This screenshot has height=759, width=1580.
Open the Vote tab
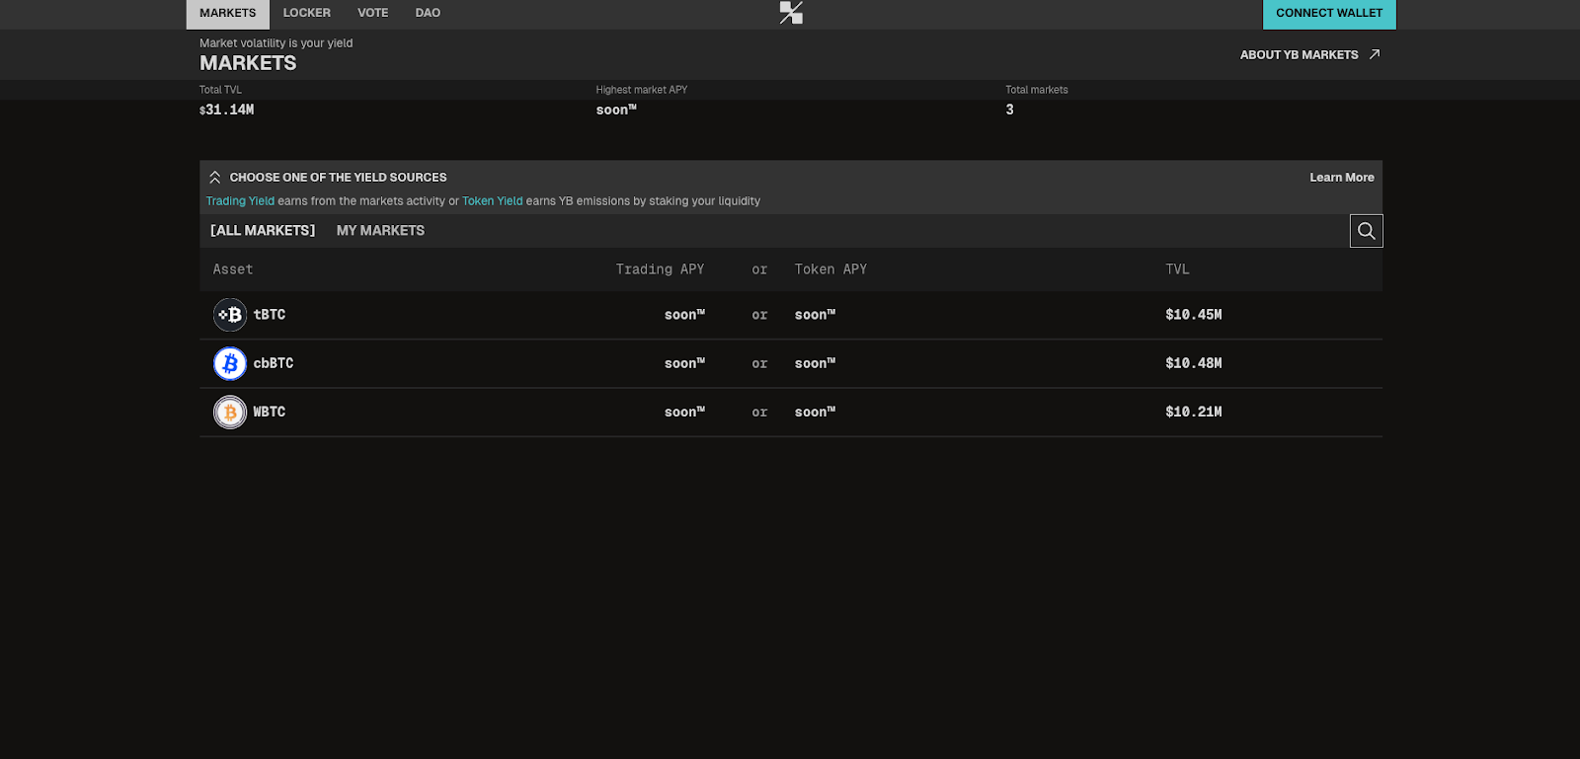pyautogui.click(x=372, y=13)
